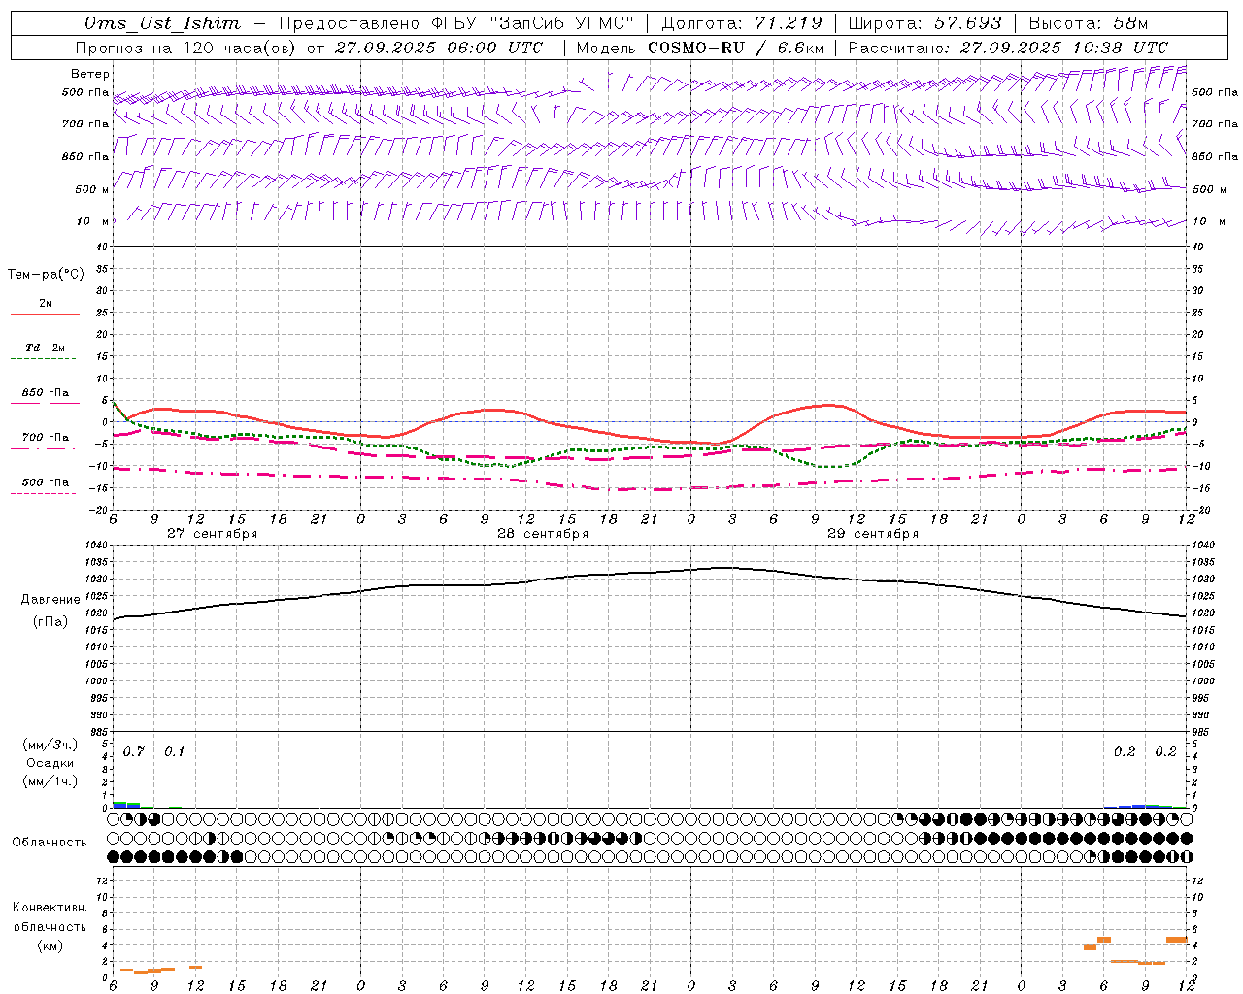Click the 10 м wind level label at left

coord(94,222)
